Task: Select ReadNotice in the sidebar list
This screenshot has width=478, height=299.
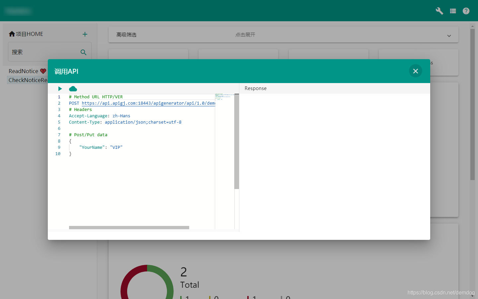Action: 23,71
